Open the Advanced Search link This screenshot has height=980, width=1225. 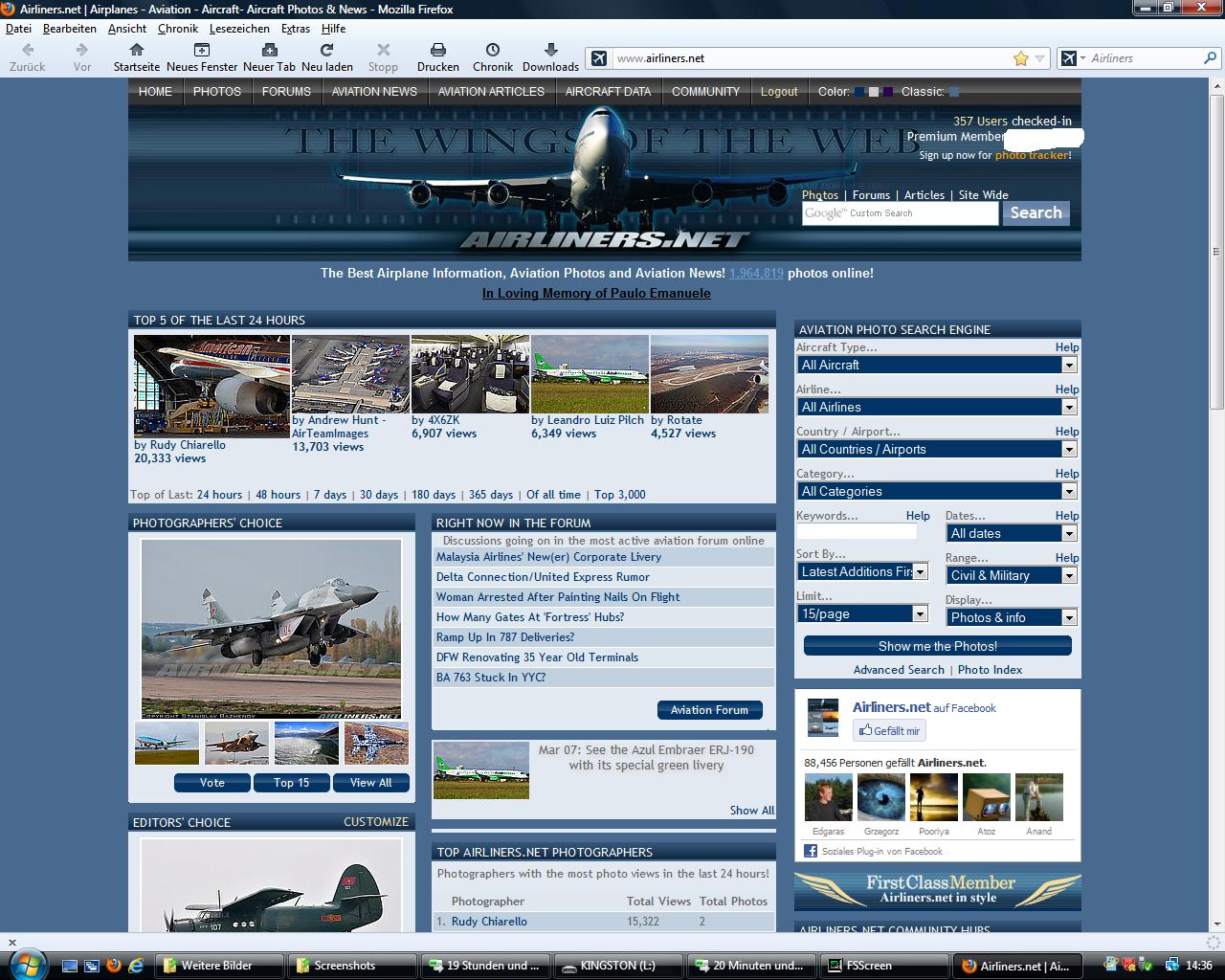[x=899, y=670]
